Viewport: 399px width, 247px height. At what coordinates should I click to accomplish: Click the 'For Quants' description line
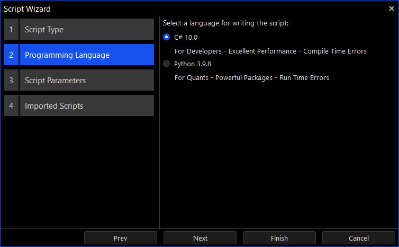click(x=251, y=78)
